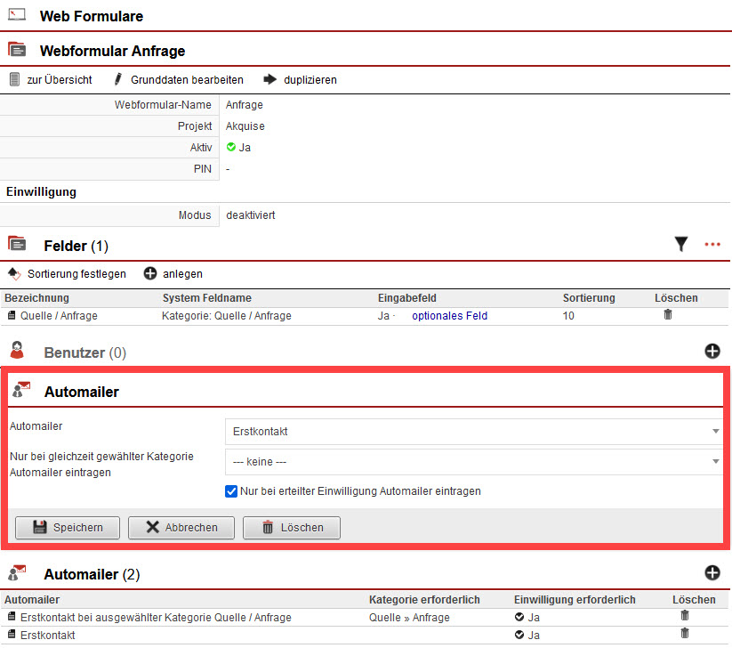The width and height of the screenshot is (732, 648).
Task: Click the Webformular Anfrage header icon
Action: (17, 49)
